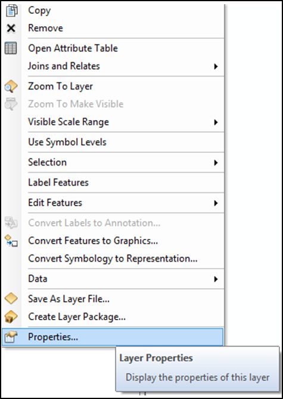
Task: Expand the Visible Scale Range submenu arrow
Action: tap(216, 122)
